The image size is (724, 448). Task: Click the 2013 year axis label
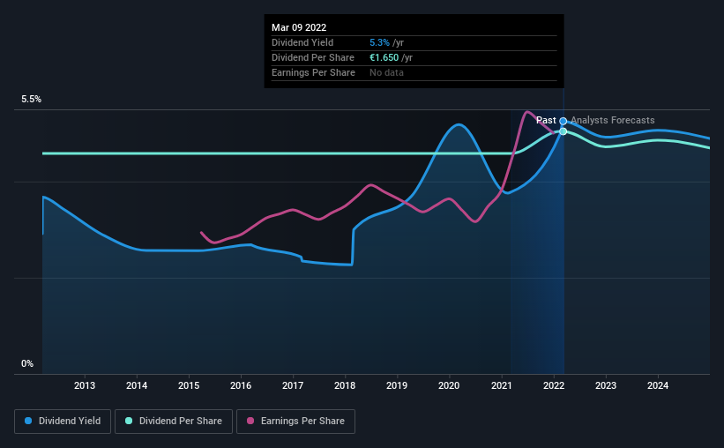click(85, 385)
